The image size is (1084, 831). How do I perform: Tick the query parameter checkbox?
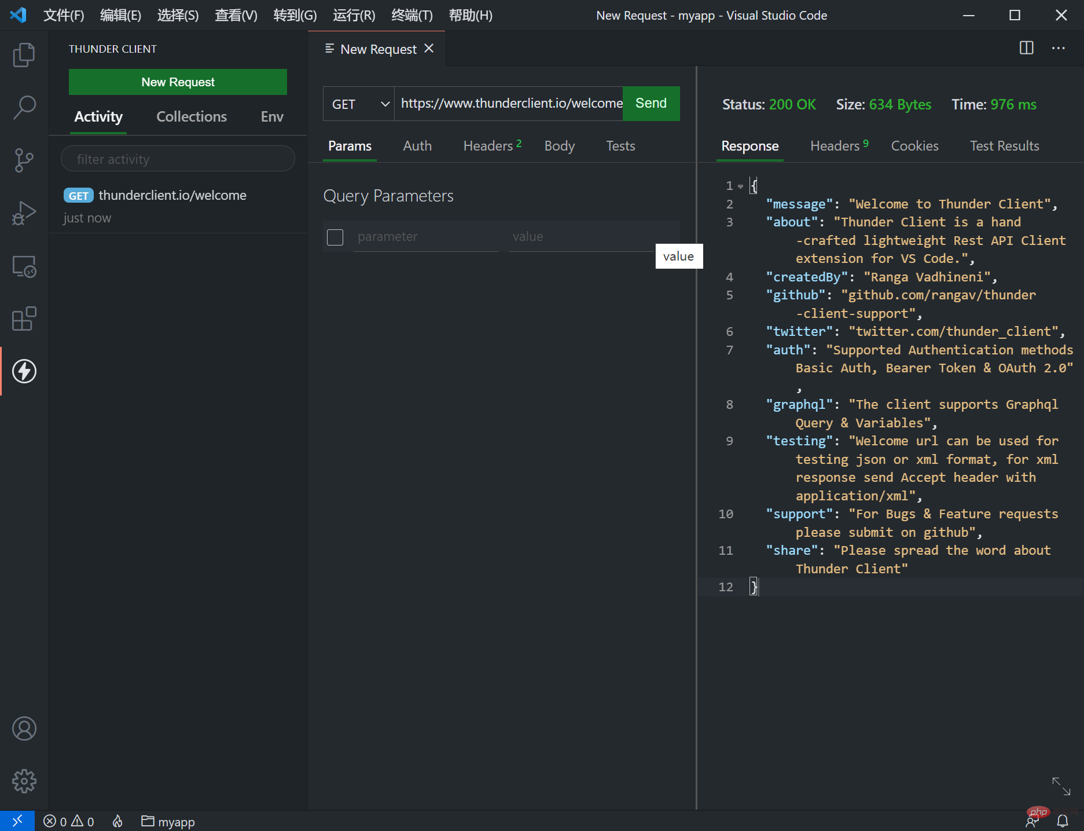click(335, 237)
